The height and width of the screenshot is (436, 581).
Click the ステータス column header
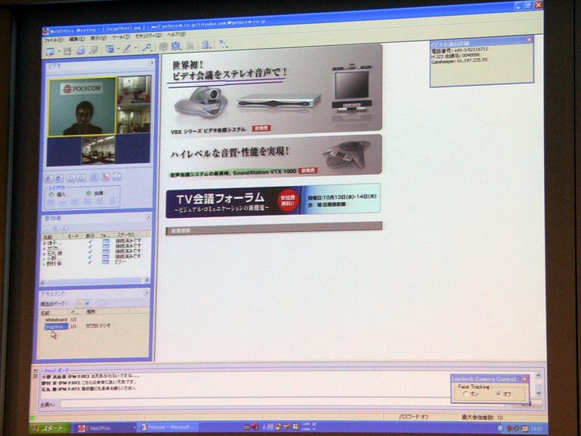tap(132, 235)
